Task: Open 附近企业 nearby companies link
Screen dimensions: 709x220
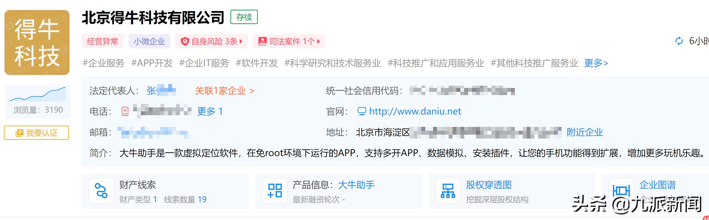Action: point(585,132)
